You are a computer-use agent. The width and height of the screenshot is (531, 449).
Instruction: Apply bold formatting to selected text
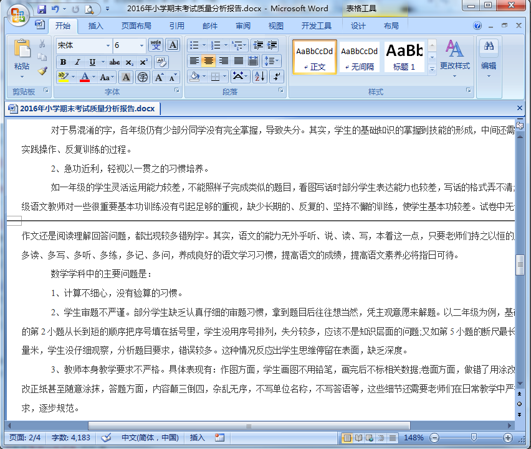click(x=63, y=62)
